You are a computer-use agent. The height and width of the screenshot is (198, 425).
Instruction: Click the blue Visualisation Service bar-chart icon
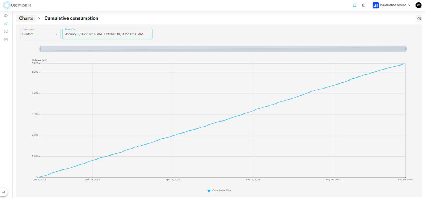pos(376,5)
